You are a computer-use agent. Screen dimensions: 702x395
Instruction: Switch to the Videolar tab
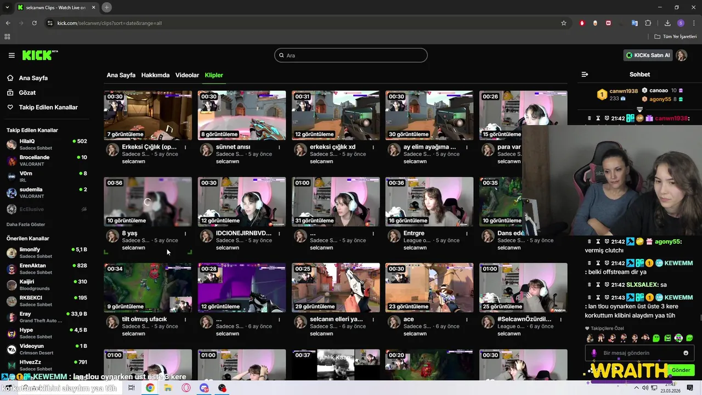(187, 75)
